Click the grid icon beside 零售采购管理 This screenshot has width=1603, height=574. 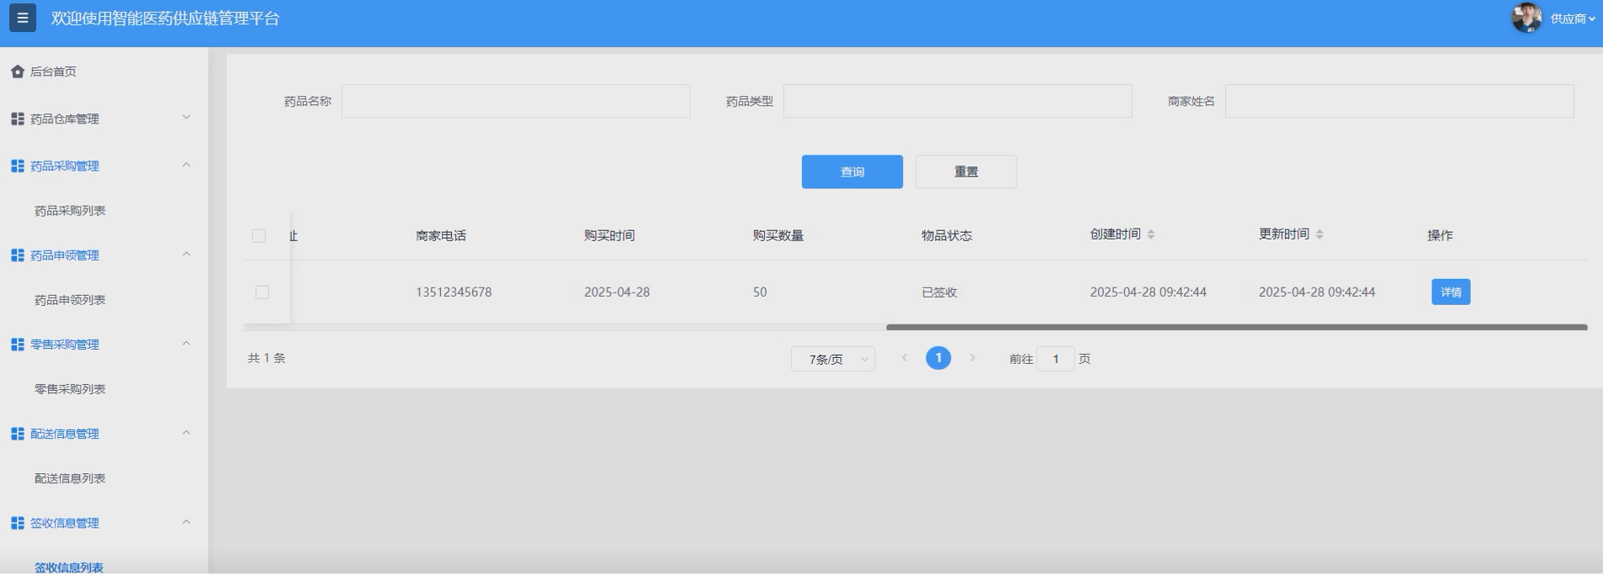tap(18, 344)
